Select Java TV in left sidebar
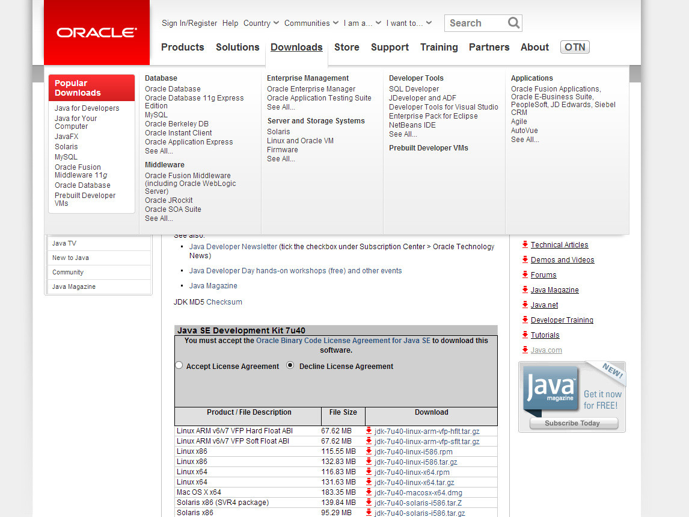 99,243
